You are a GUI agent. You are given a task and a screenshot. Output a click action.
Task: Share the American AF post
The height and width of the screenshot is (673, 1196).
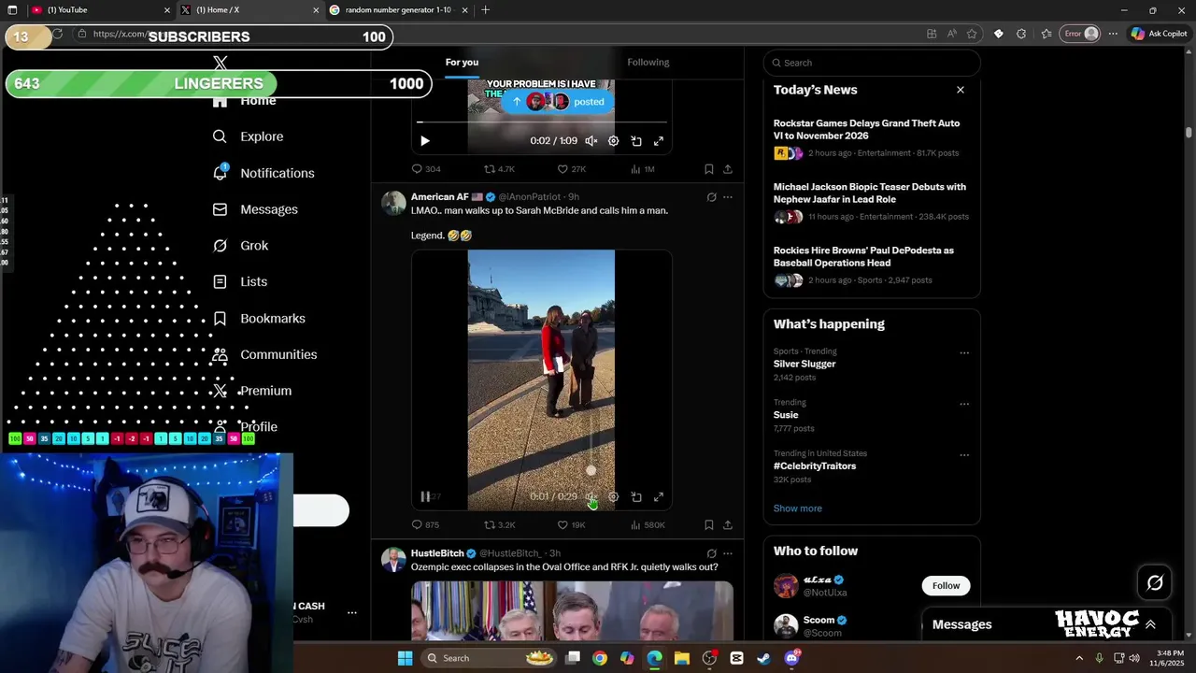[x=728, y=525]
